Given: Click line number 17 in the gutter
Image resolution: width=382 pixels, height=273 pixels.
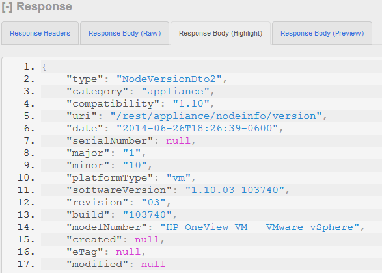Looking at the screenshot, I should [x=26, y=265].
